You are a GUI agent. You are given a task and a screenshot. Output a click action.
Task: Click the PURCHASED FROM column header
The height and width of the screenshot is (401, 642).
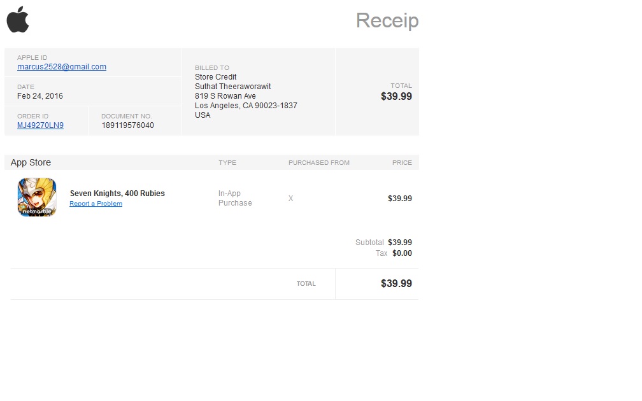pyautogui.click(x=318, y=163)
